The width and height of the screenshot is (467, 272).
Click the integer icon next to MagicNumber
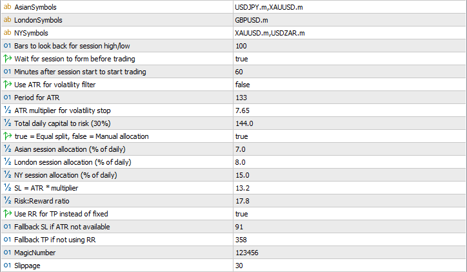(8, 253)
